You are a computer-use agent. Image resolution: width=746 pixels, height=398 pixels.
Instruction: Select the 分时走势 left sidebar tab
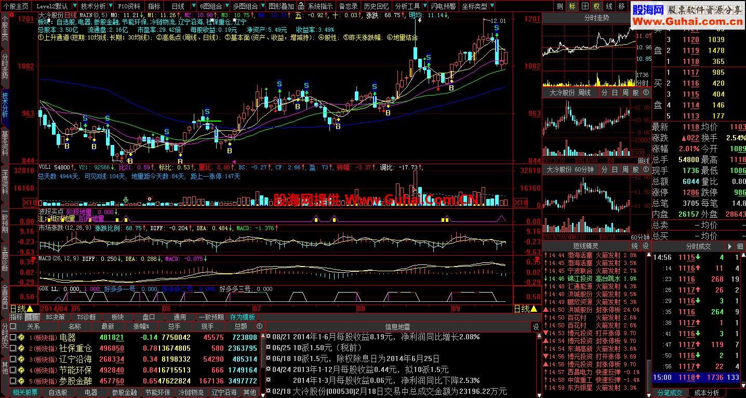[x=5, y=66]
